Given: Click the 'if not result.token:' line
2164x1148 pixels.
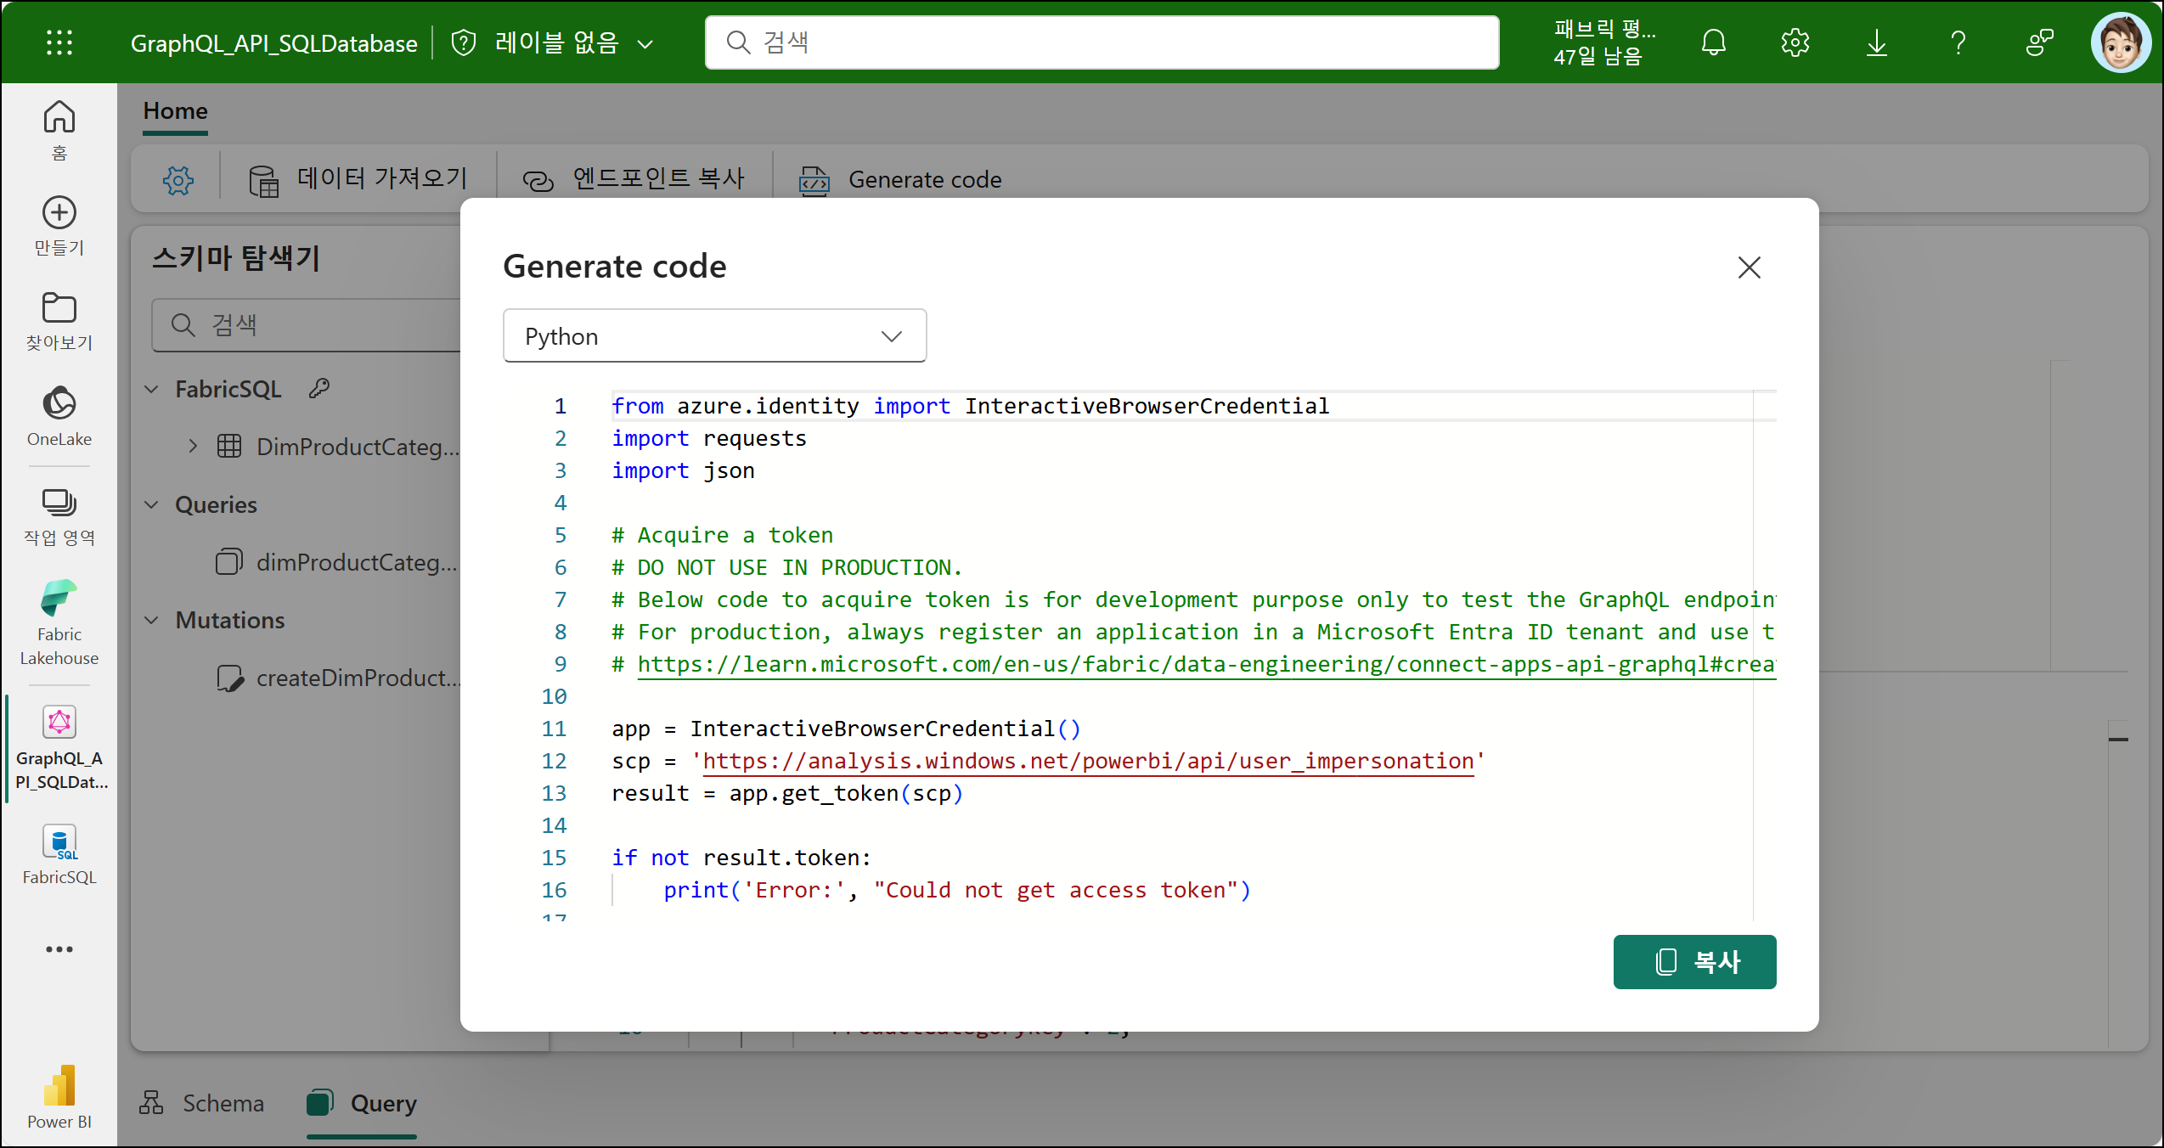Looking at the screenshot, I should click(x=741, y=858).
